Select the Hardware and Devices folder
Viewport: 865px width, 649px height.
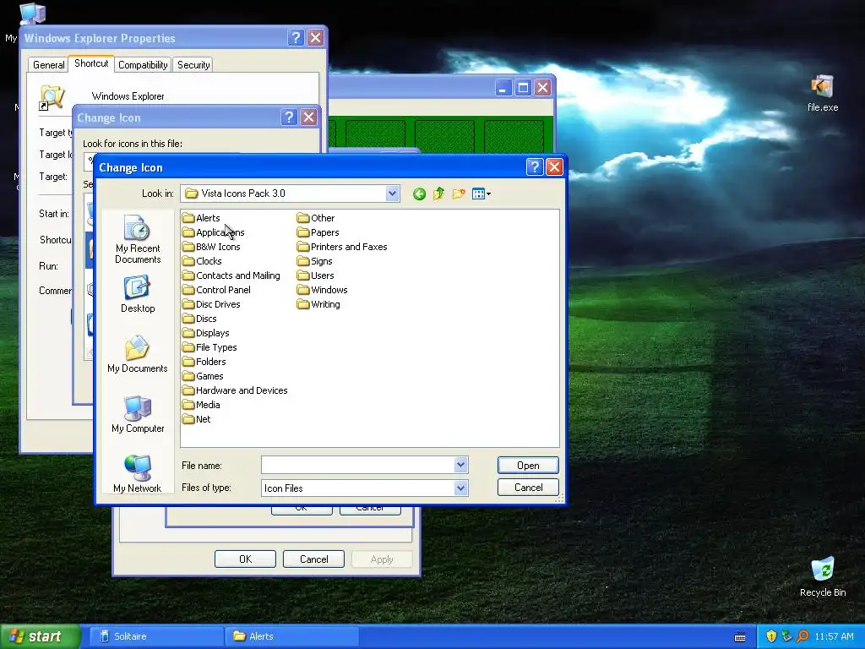pos(235,390)
